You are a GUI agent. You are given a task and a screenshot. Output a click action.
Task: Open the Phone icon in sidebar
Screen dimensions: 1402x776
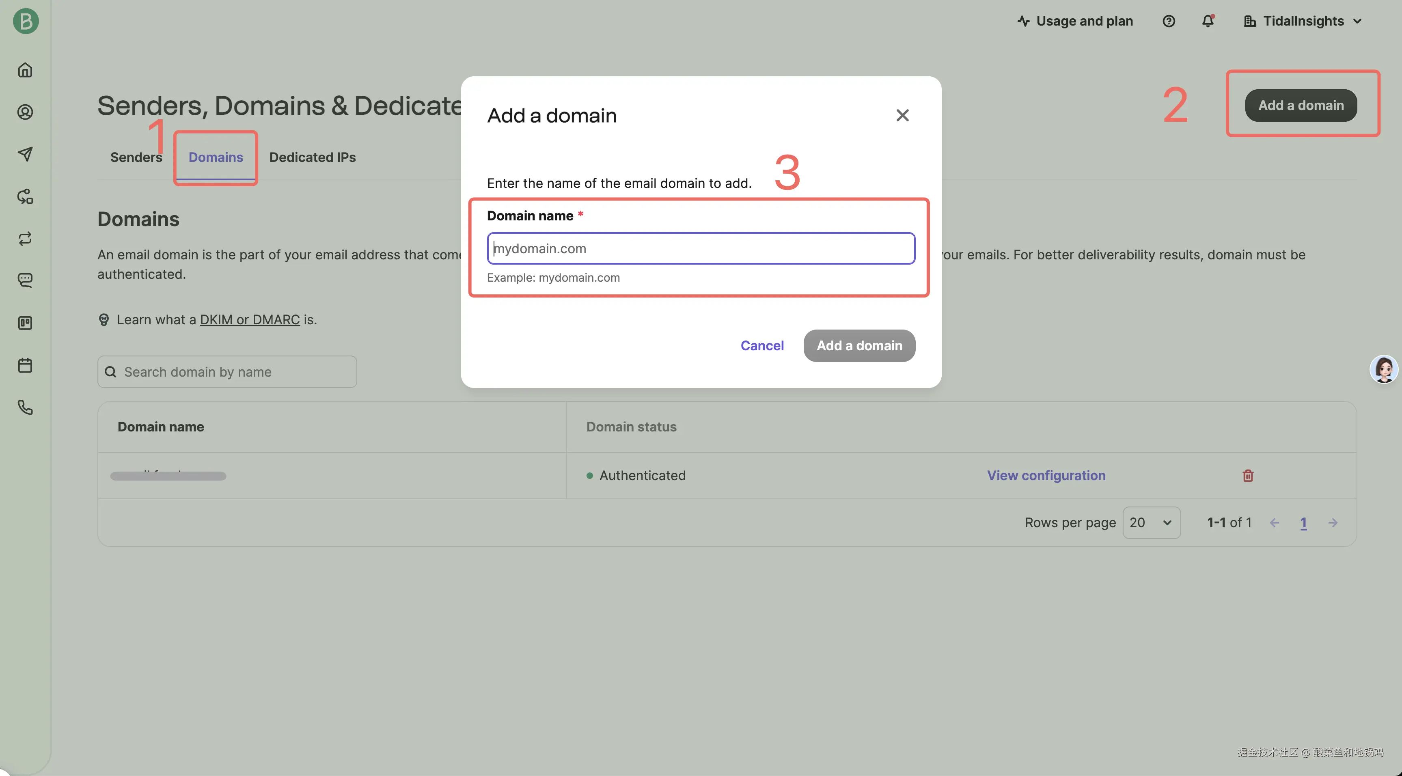(25, 407)
